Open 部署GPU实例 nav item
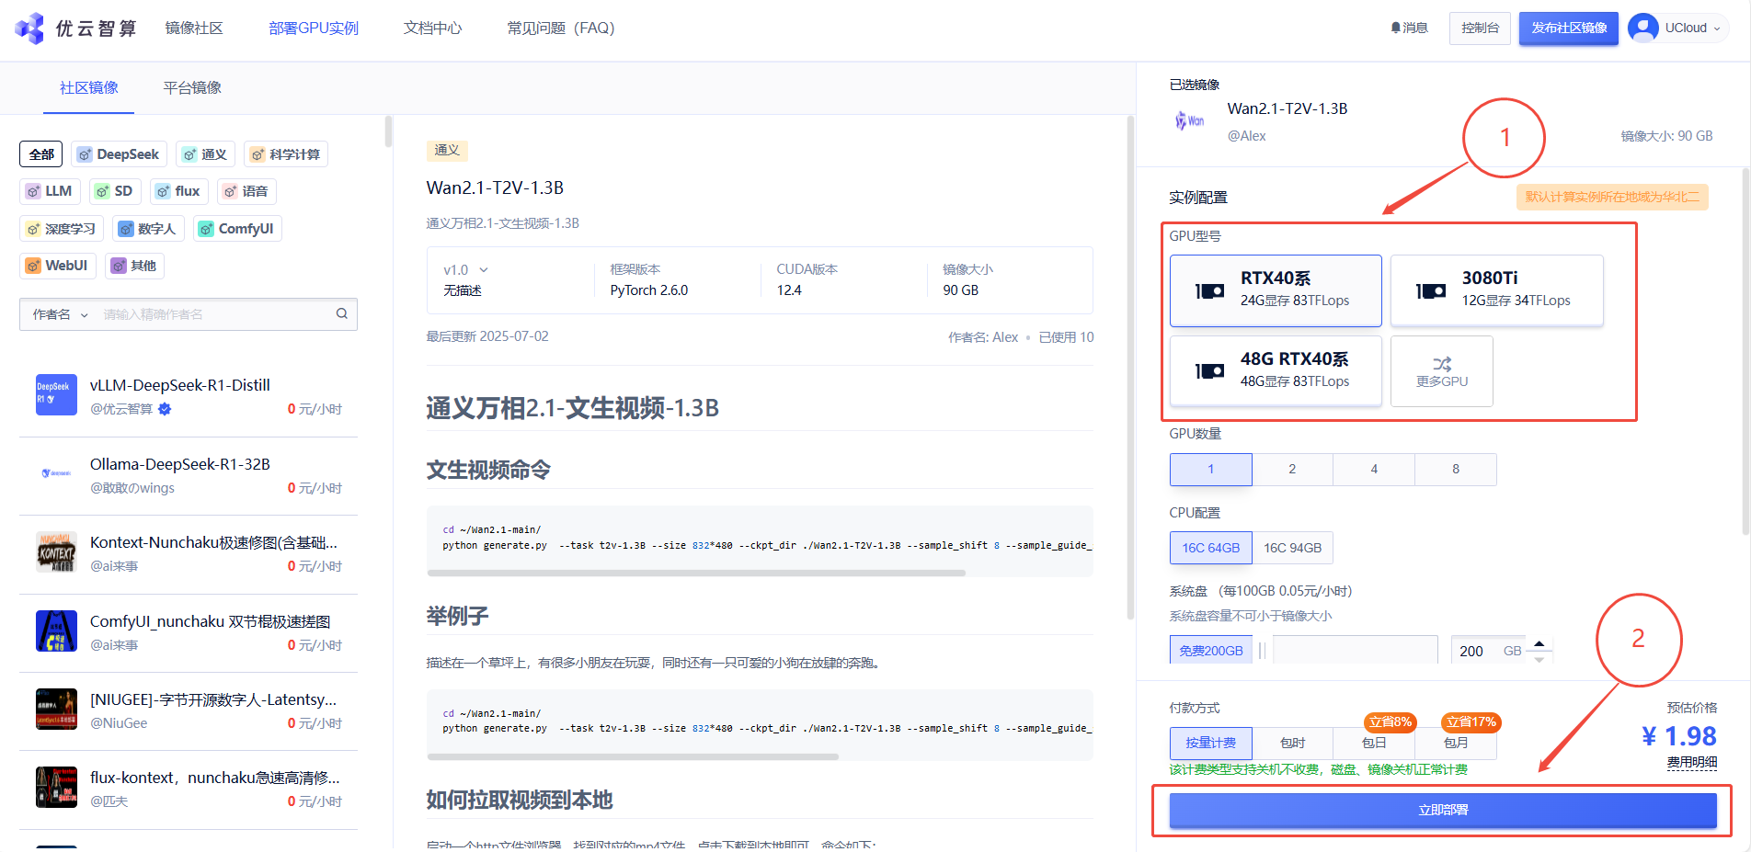This screenshot has width=1751, height=852. (314, 28)
